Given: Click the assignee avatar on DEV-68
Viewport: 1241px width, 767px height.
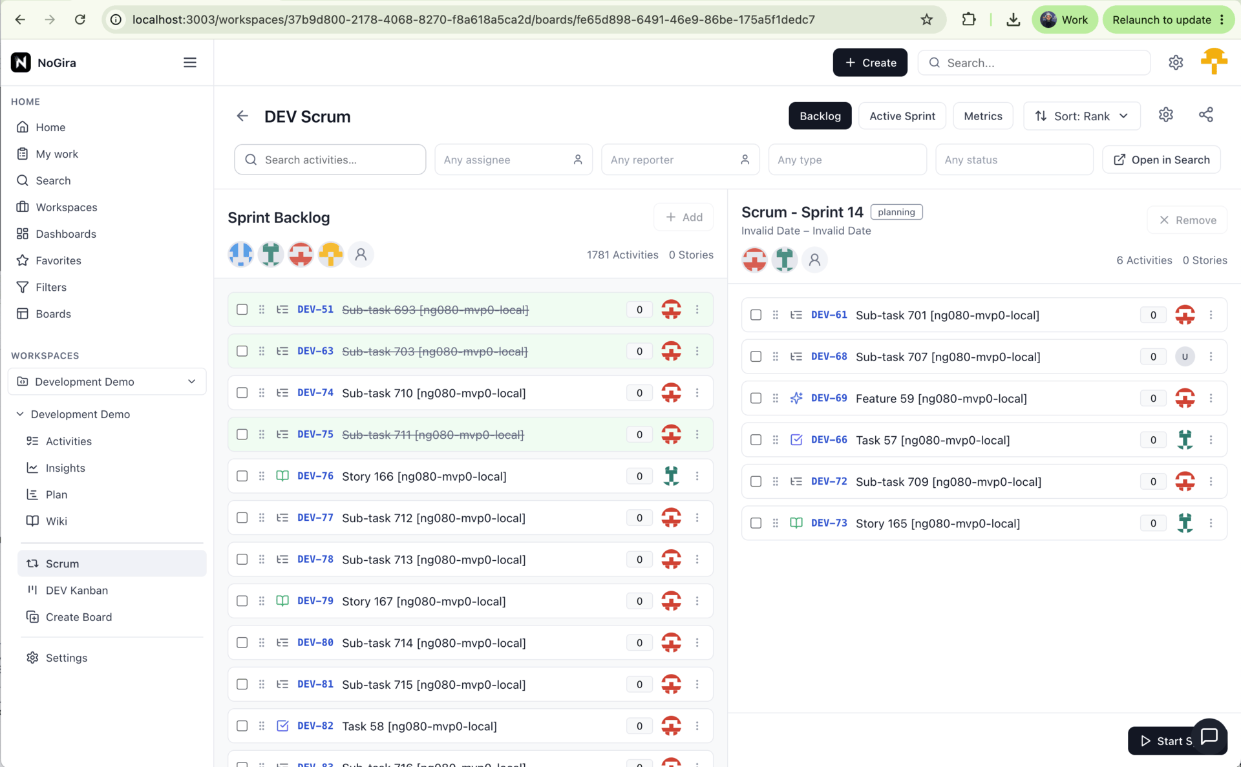Looking at the screenshot, I should click(1185, 357).
